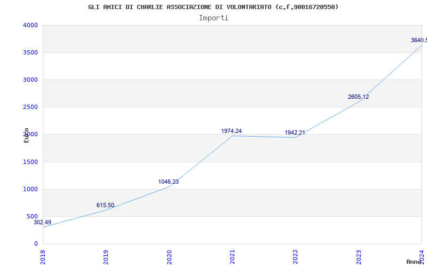Click the 500 y-axis label
The height and width of the screenshot is (267, 427).
[x=32, y=217]
